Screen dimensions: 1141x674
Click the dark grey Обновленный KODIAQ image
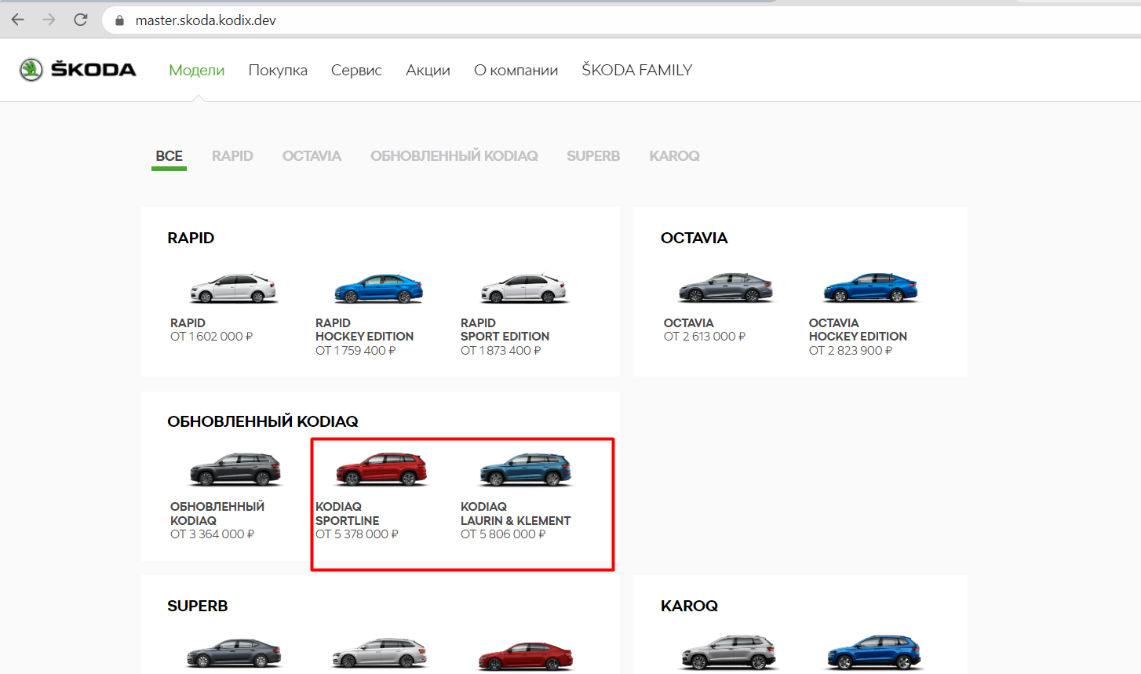[x=235, y=469]
